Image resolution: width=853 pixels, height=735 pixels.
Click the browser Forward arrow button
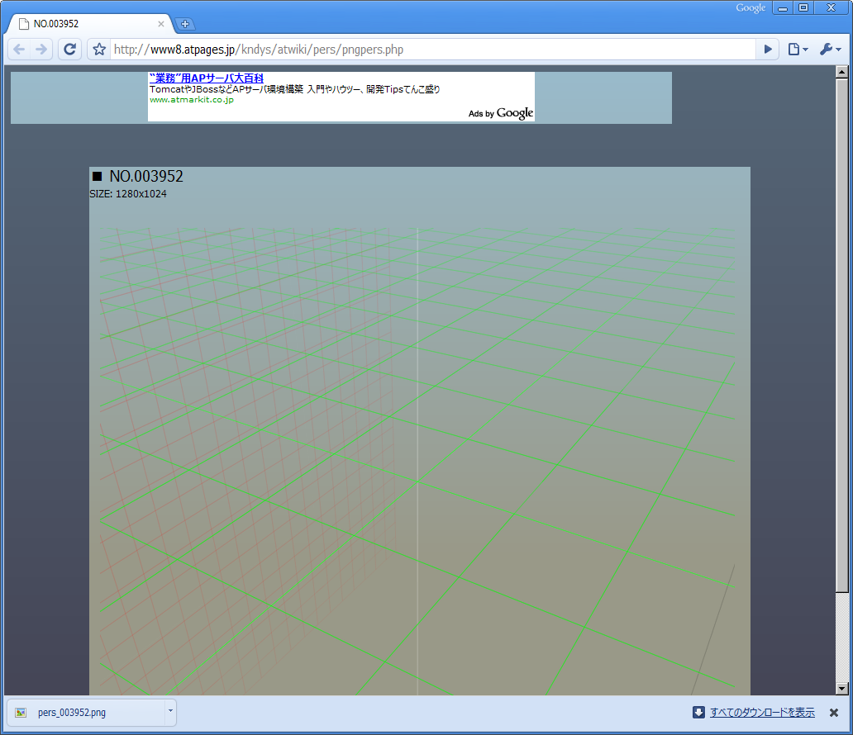point(41,50)
